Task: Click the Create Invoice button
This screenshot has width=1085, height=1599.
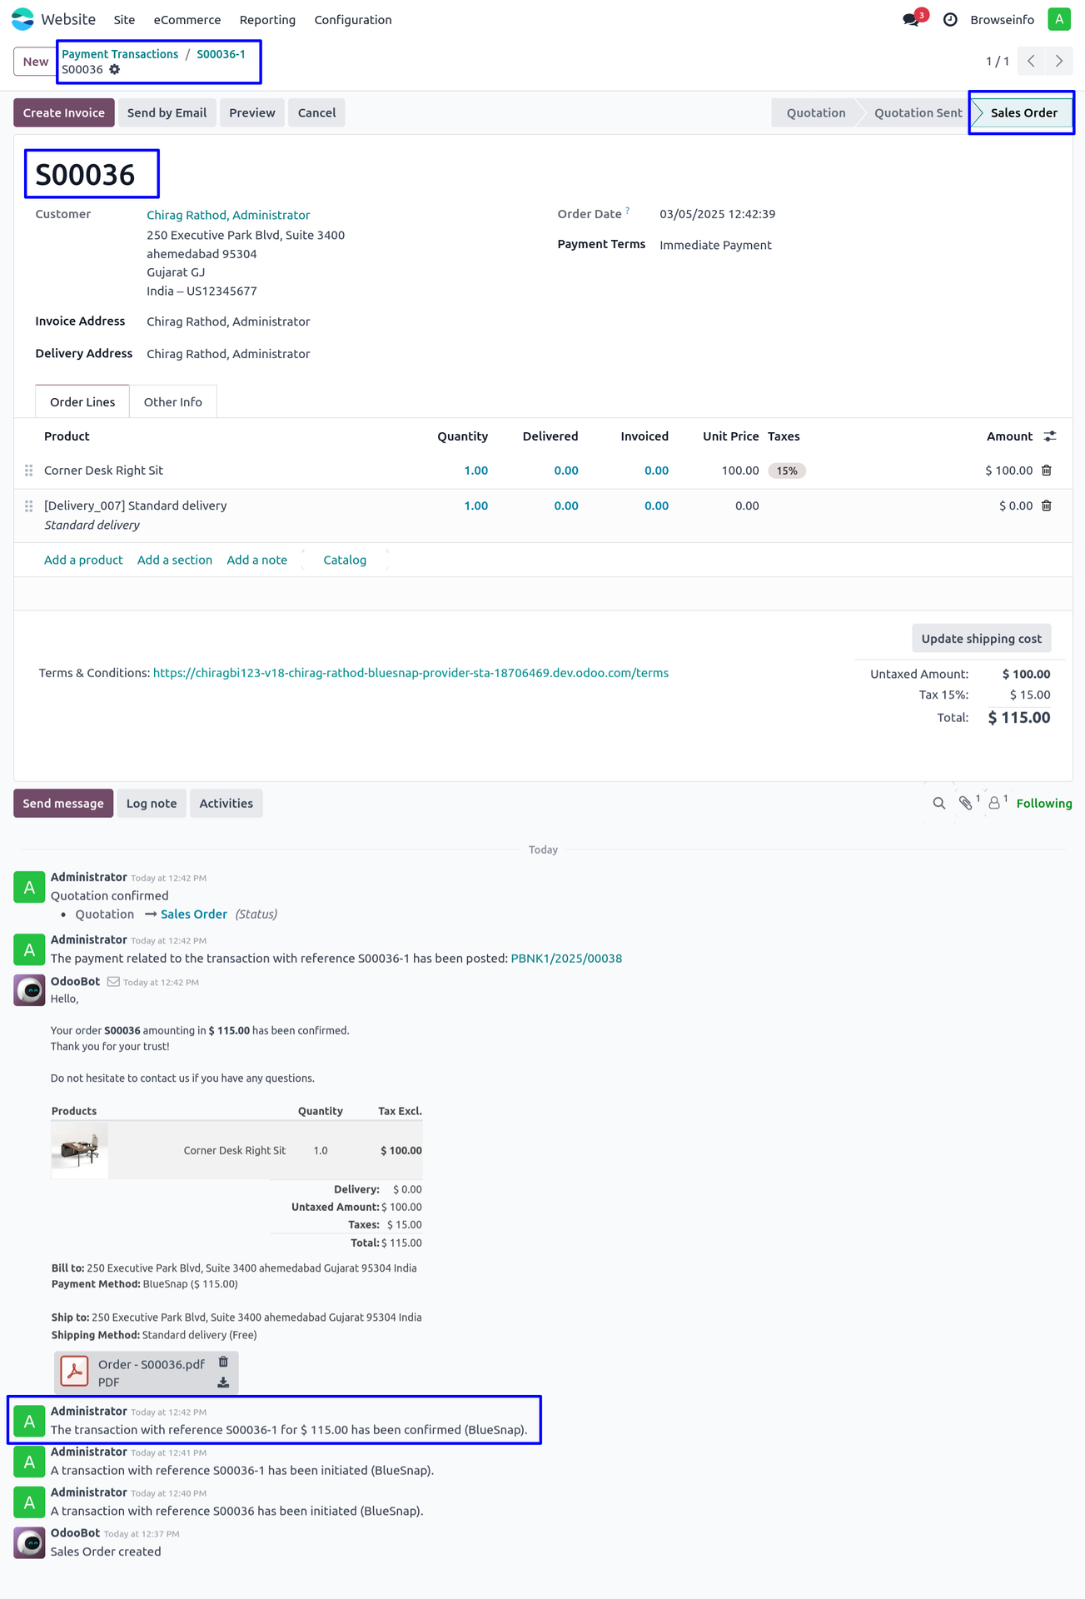Action: coord(64,113)
